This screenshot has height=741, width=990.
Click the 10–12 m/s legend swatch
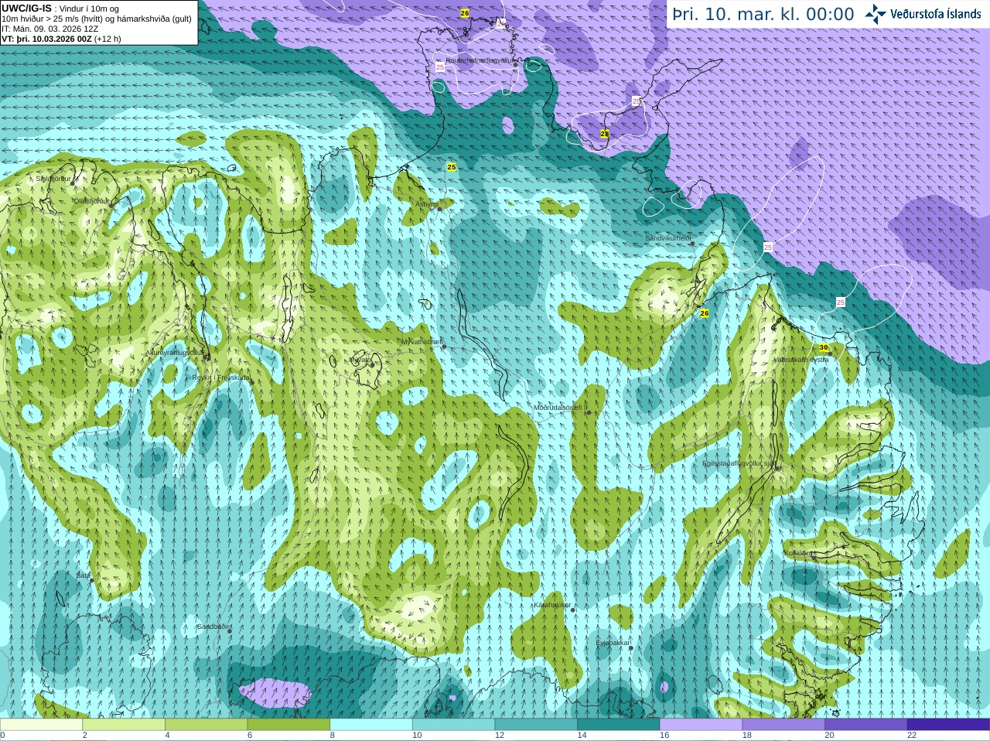tap(453, 725)
